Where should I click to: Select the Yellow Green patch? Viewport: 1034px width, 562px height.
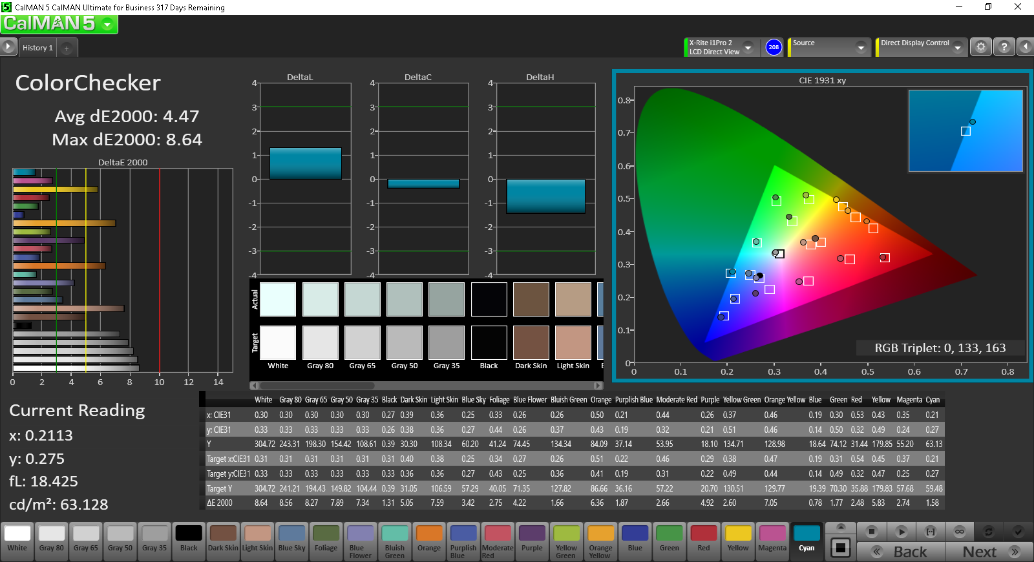click(x=566, y=541)
